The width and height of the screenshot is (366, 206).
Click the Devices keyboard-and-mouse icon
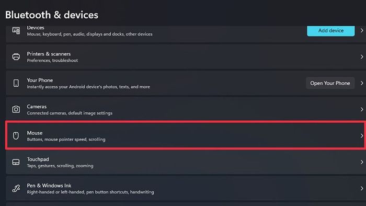tap(16, 30)
